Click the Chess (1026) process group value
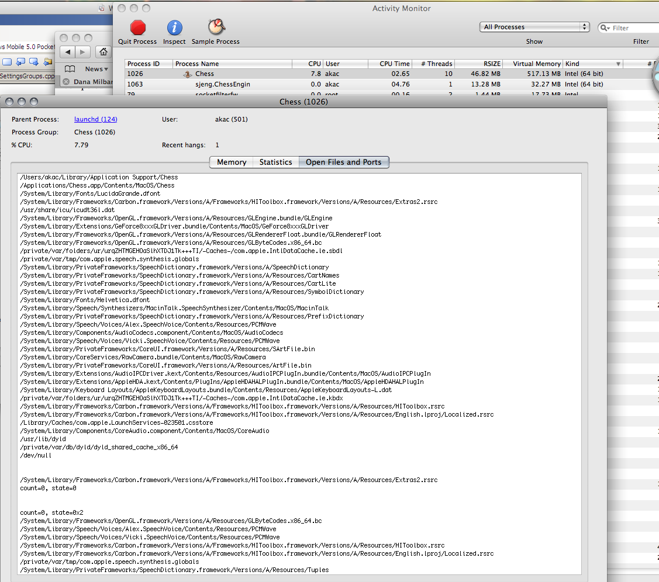Viewport: 659px width, 582px height. coord(95,132)
